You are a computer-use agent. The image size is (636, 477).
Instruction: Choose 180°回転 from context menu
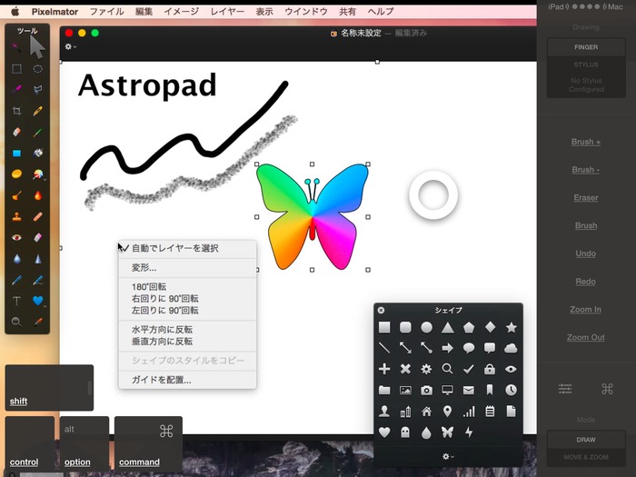pos(187,287)
